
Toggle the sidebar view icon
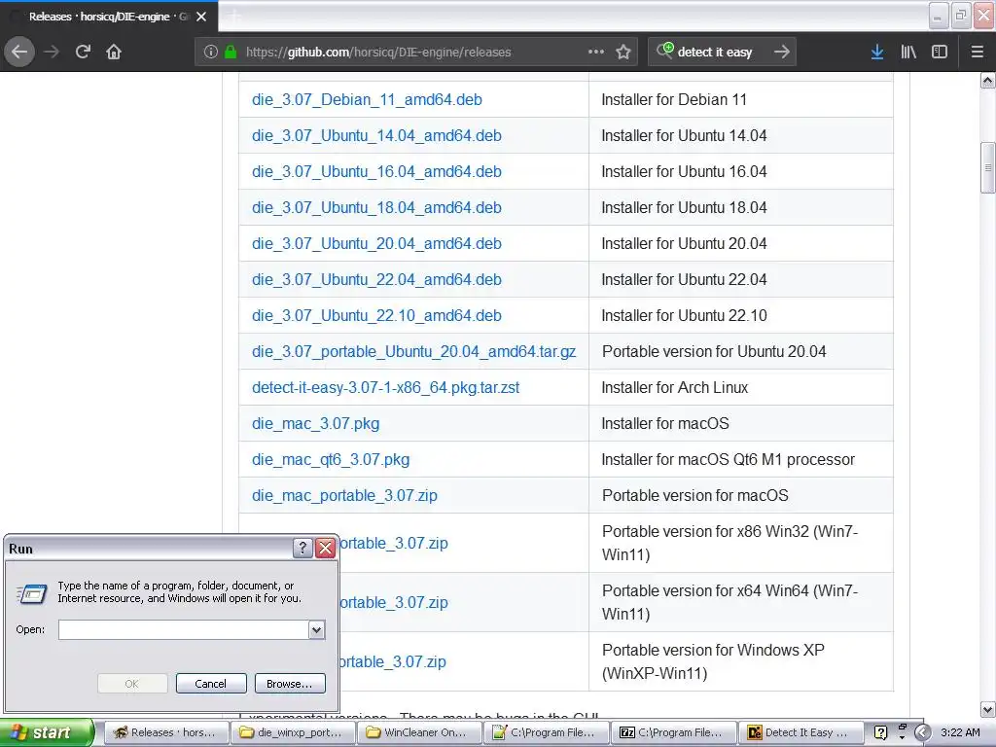coord(940,52)
